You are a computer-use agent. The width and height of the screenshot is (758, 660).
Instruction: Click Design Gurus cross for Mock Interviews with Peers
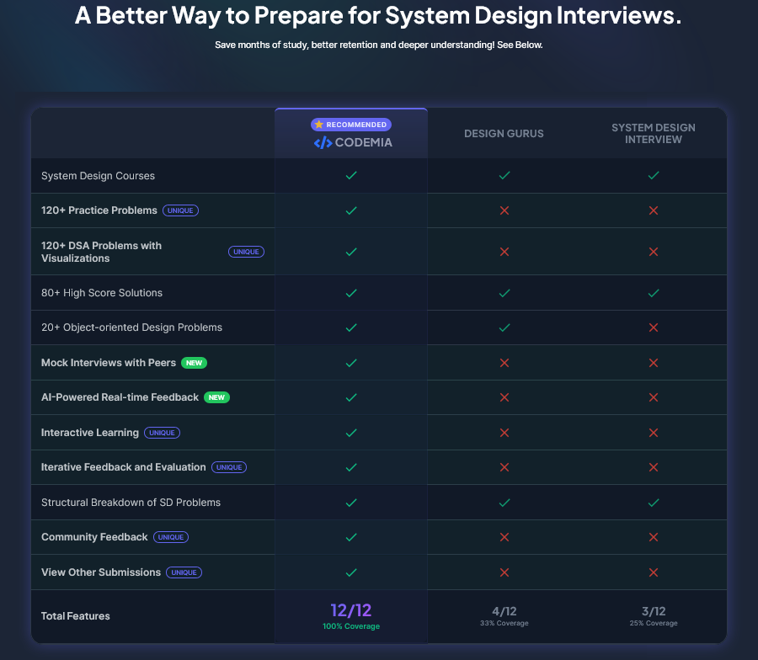(x=504, y=363)
